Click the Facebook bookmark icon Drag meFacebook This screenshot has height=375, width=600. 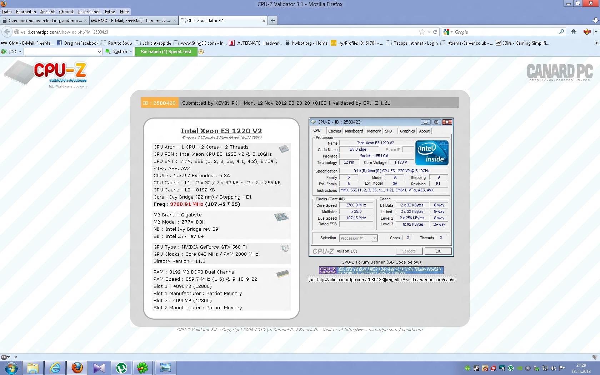coord(60,43)
